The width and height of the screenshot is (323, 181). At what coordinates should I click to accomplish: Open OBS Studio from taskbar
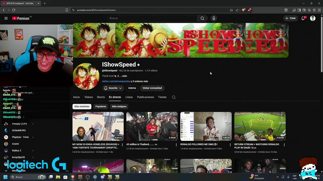[x=88, y=177]
